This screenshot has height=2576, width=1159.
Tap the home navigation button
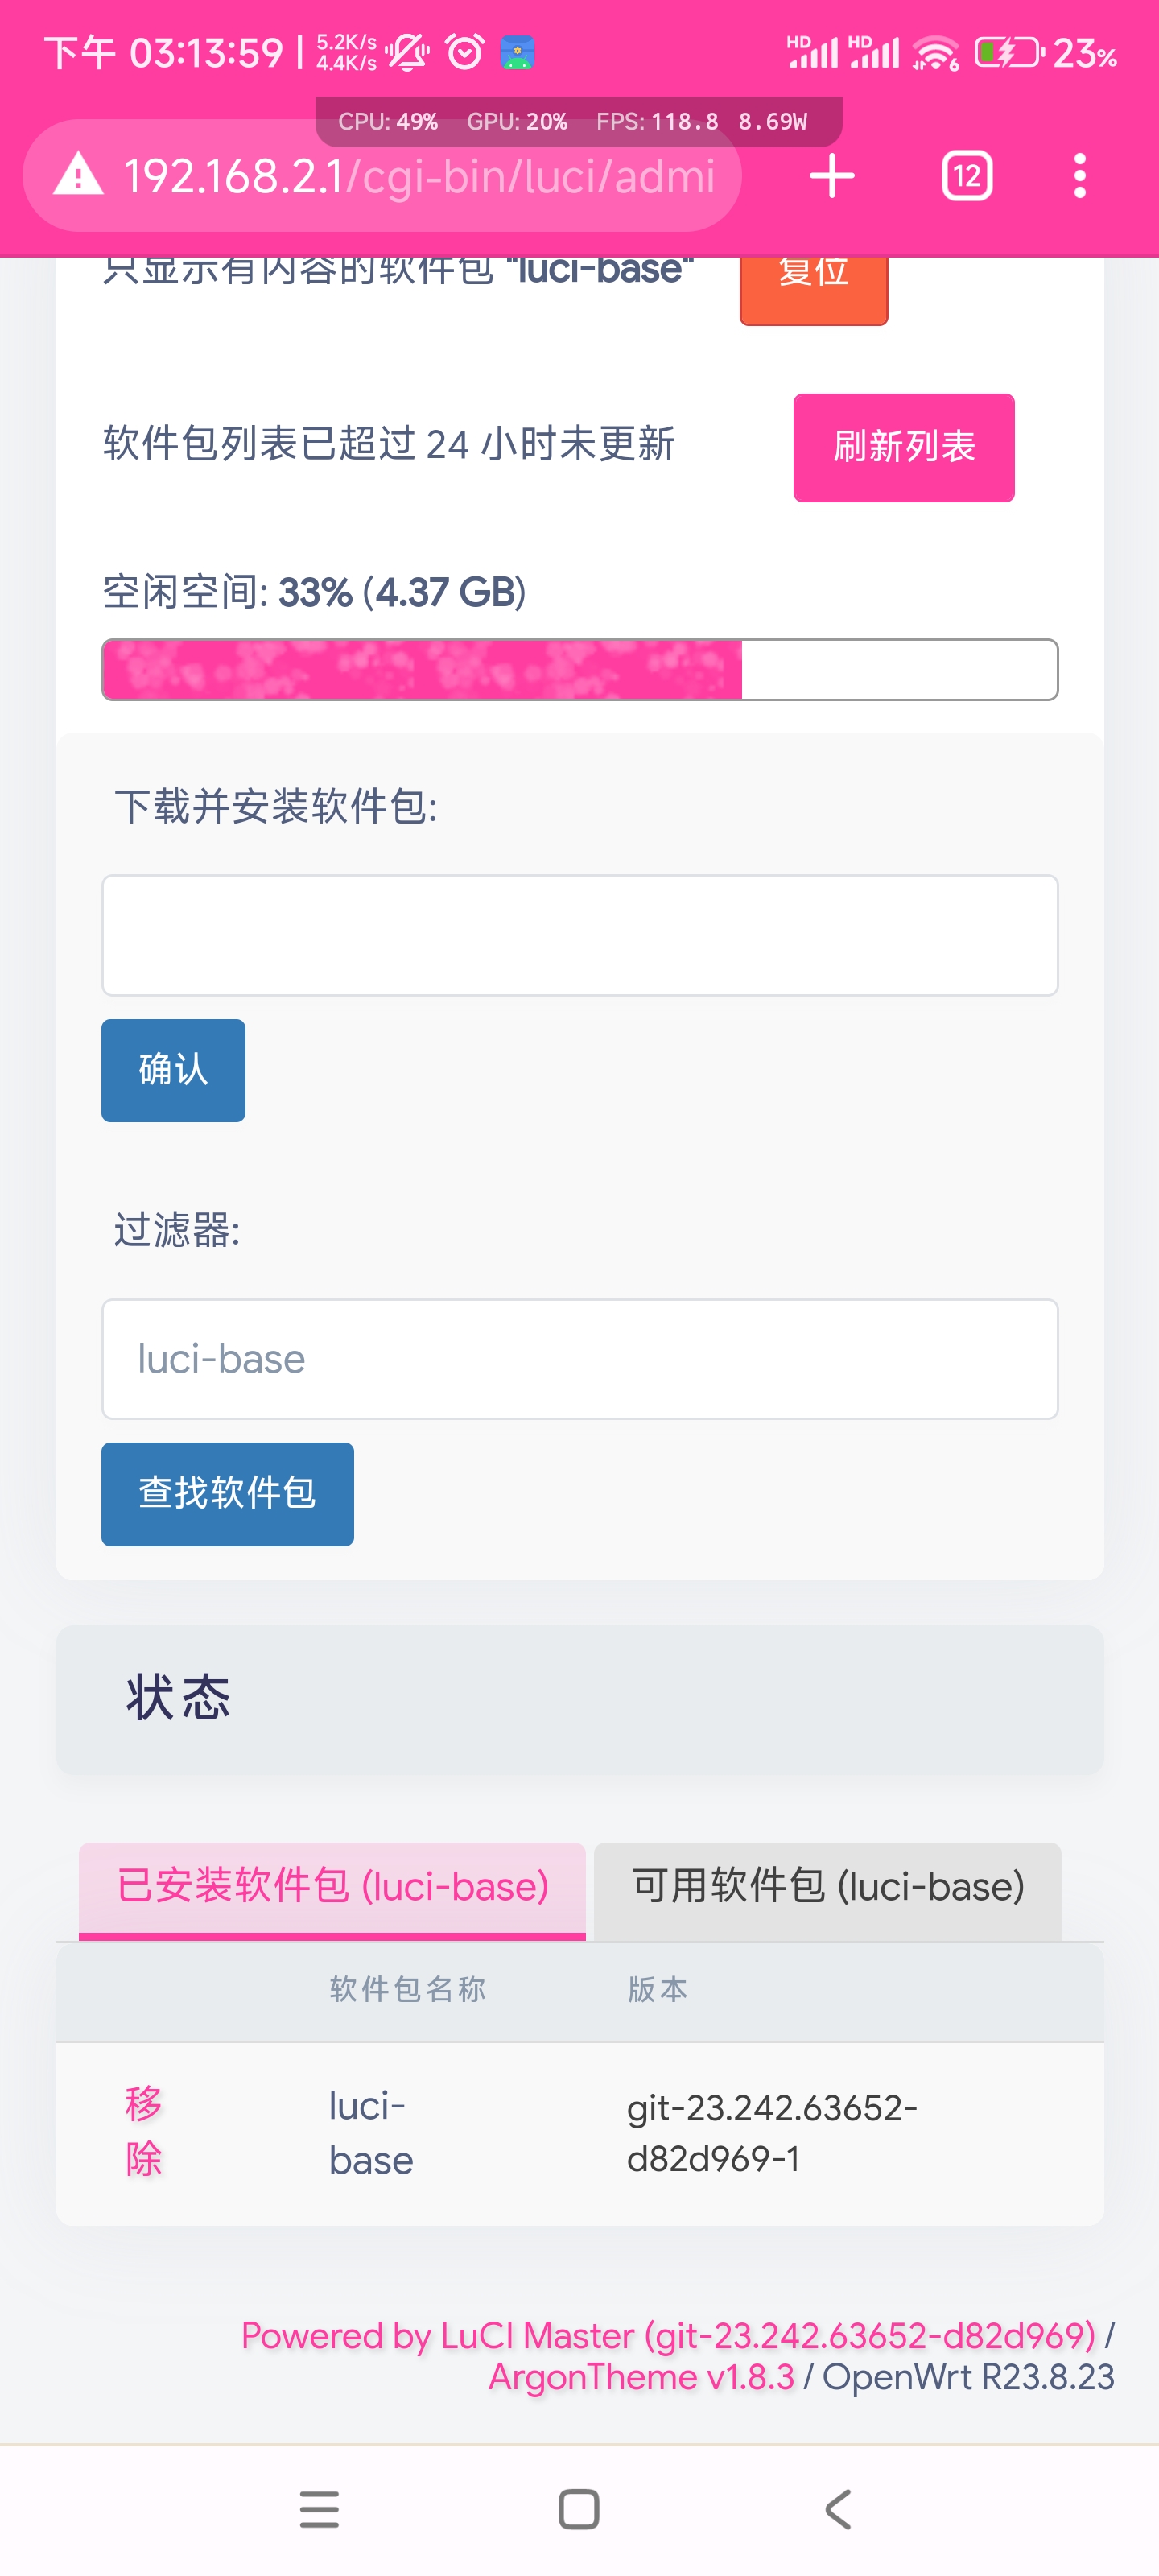(579, 2509)
